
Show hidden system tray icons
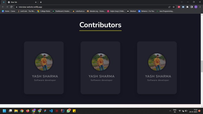[170, 111]
